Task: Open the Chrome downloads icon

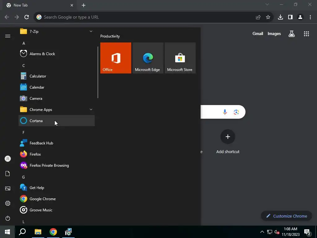Action: tap(280, 17)
